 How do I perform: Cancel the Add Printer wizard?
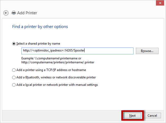click(152, 116)
